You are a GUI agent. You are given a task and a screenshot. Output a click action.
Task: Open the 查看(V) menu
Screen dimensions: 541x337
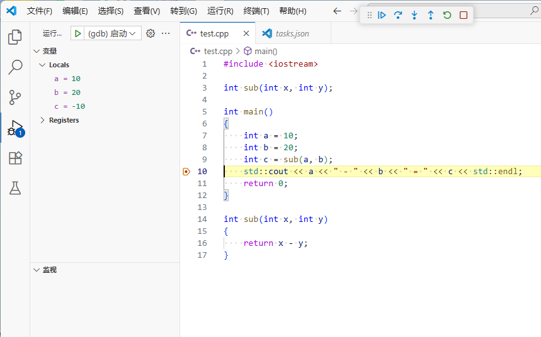pyautogui.click(x=147, y=11)
